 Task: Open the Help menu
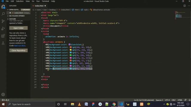53,1
